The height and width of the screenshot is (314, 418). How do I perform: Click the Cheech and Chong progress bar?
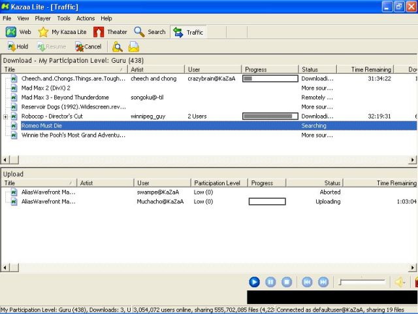point(270,78)
